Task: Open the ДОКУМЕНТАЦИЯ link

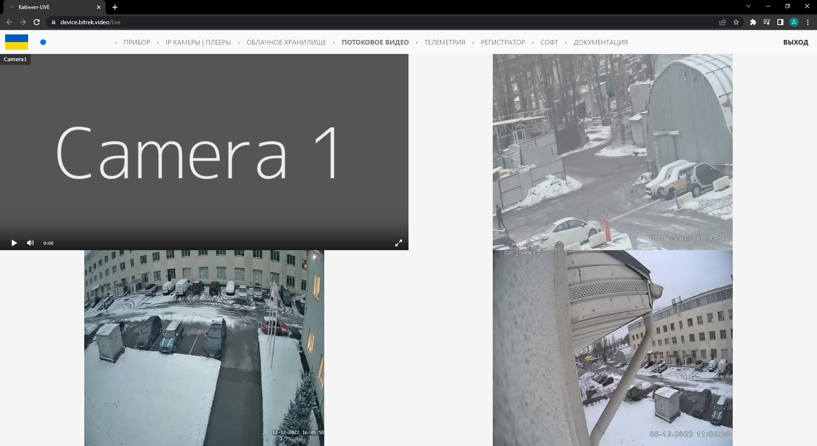Action: pos(600,42)
